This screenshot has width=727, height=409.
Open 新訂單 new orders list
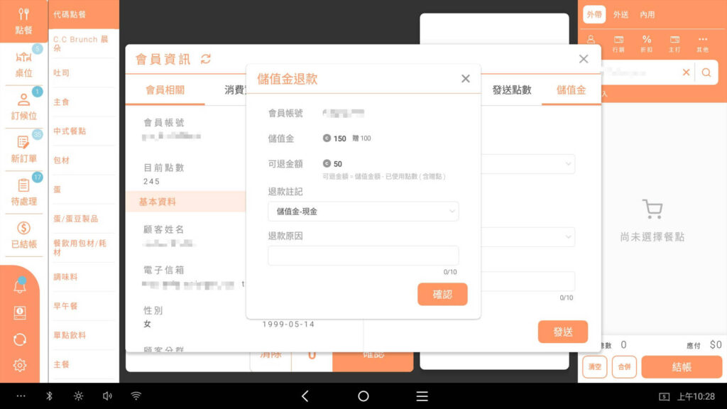pyautogui.click(x=23, y=148)
